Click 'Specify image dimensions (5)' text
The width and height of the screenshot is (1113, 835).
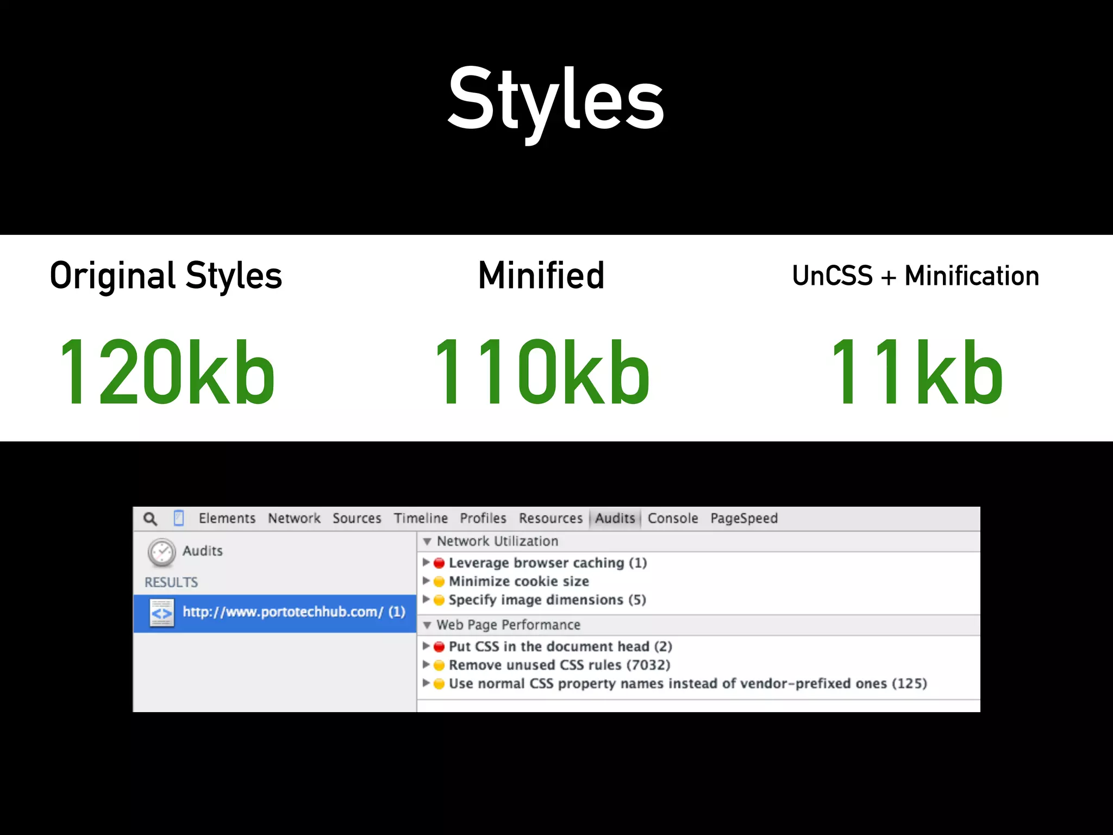[x=547, y=600]
